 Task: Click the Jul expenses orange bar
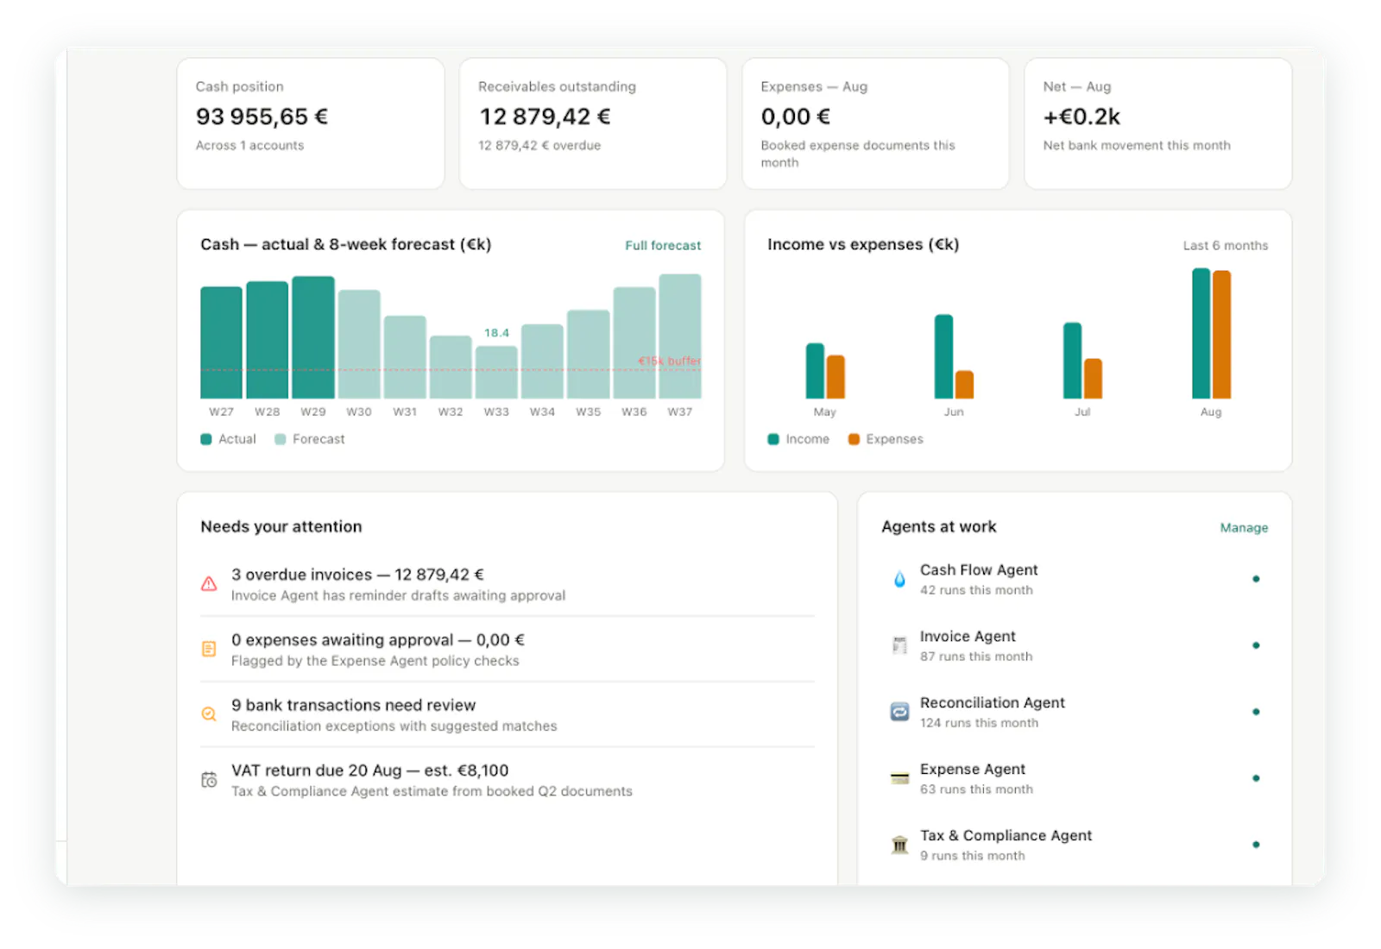coord(1093,379)
